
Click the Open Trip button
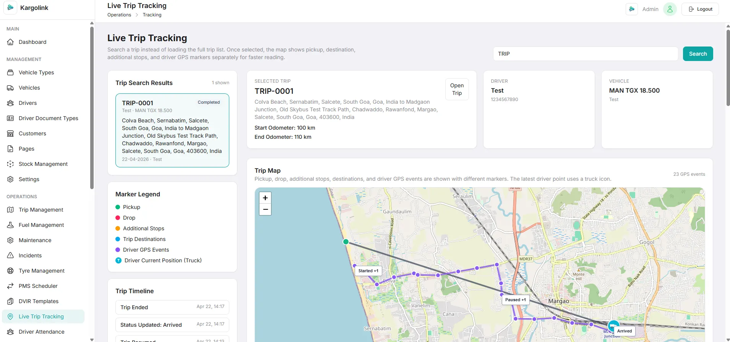(x=457, y=89)
